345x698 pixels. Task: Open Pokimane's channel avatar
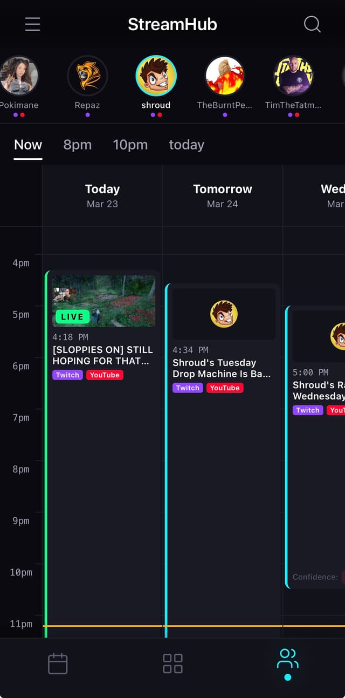pos(20,76)
